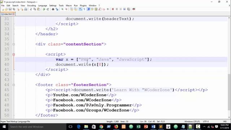The image size is (231, 130).
Task: Collapse the script fold marker on line 38
Action: click(x=14, y=55)
